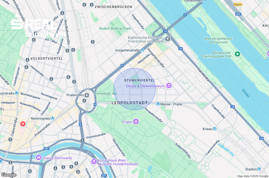Click the Circus & Clownmuseum museum pin
The image size is (269, 178).
coord(169,86)
